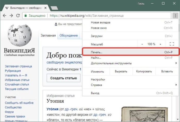Click the Защищено security label
Image resolution: width=180 pixels, height=122 pixels.
[37, 16]
